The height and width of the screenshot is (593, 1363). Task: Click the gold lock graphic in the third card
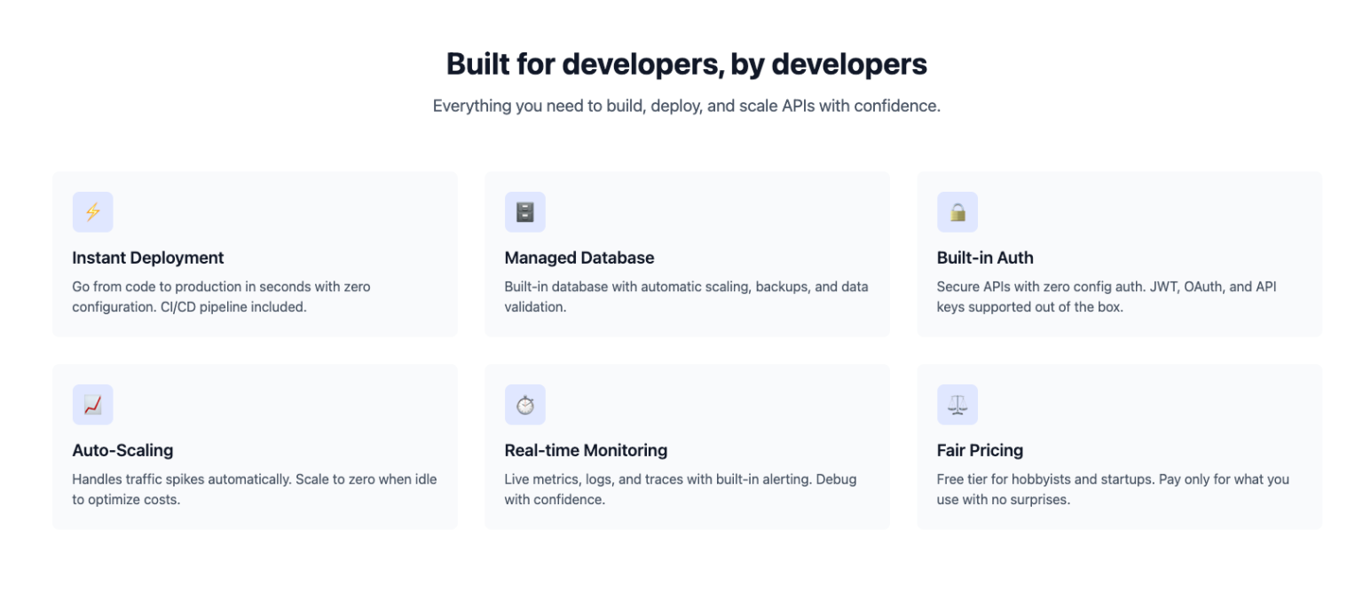[x=957, y=211]
